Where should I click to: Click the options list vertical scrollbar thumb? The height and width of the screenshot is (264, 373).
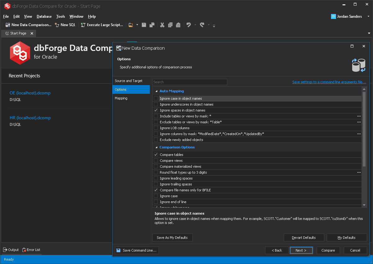[x=364, y=129]
